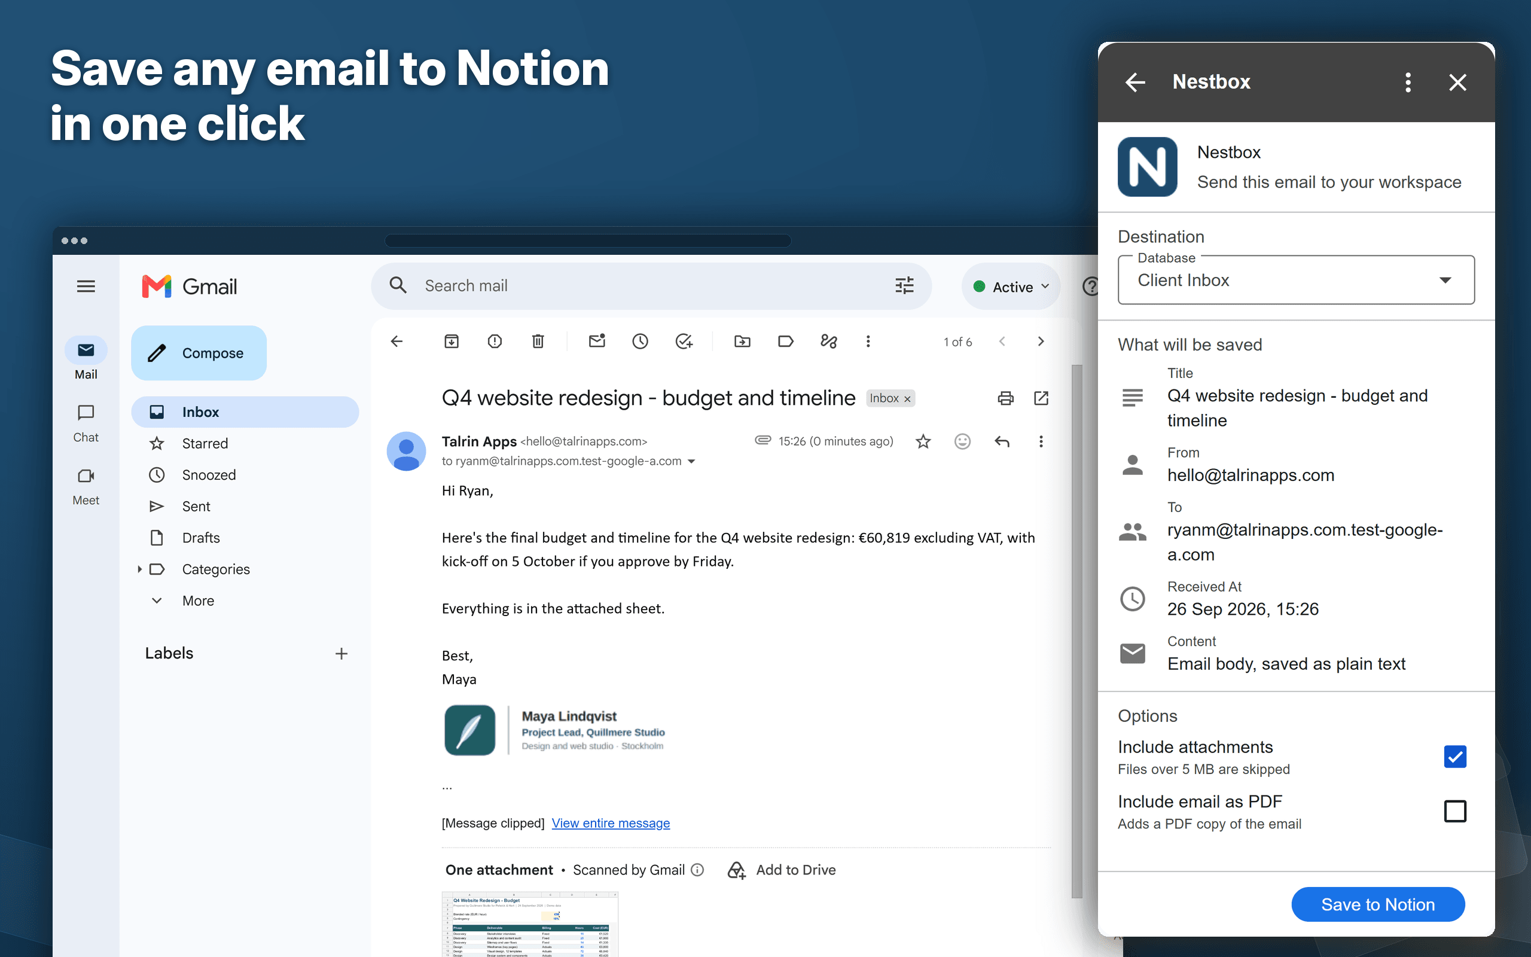Go to the next email arrow
The image size is (1531, 957).
click(1041, 342)
